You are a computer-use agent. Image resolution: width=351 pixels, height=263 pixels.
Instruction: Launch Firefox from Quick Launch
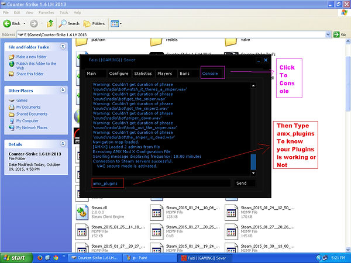pyautogui.click(x=40, y=258)
